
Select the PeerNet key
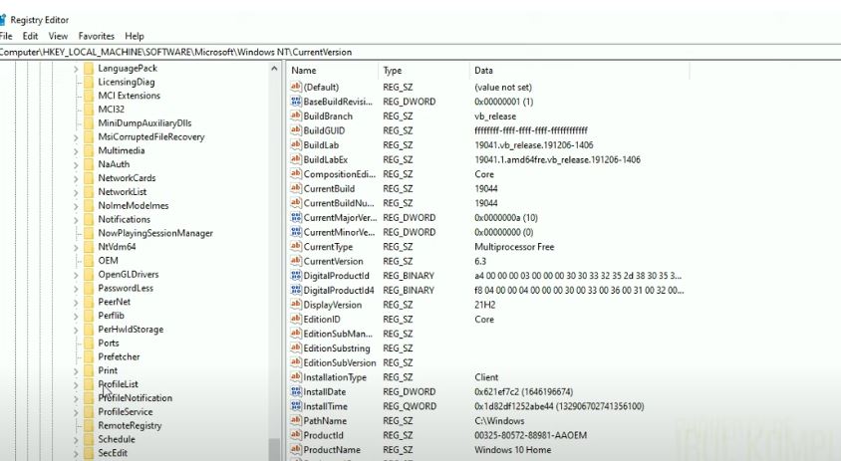(x=115, y=302)
